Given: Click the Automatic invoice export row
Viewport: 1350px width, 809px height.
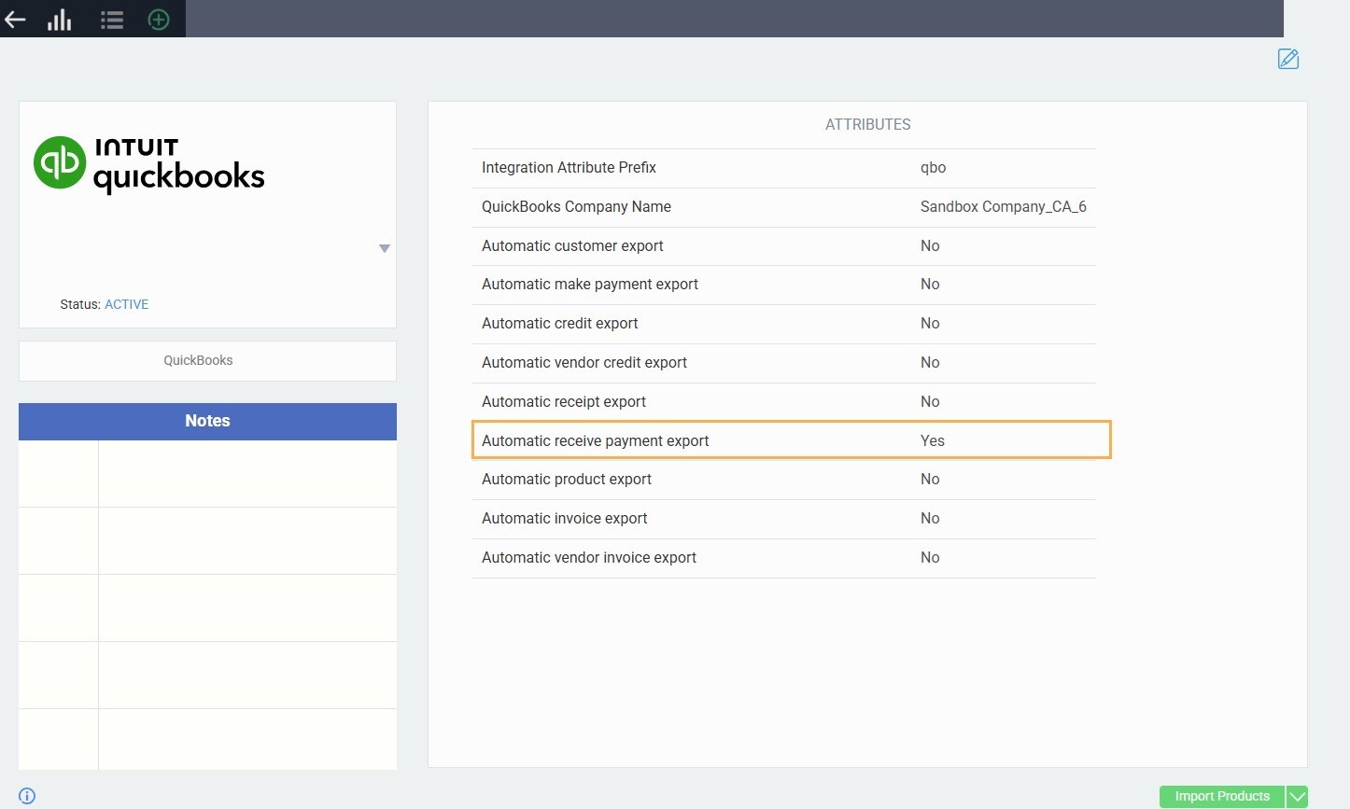Looking at the screenshot, I should [x=783, y=519].
